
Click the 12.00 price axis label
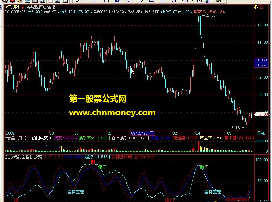pos(262,25)
